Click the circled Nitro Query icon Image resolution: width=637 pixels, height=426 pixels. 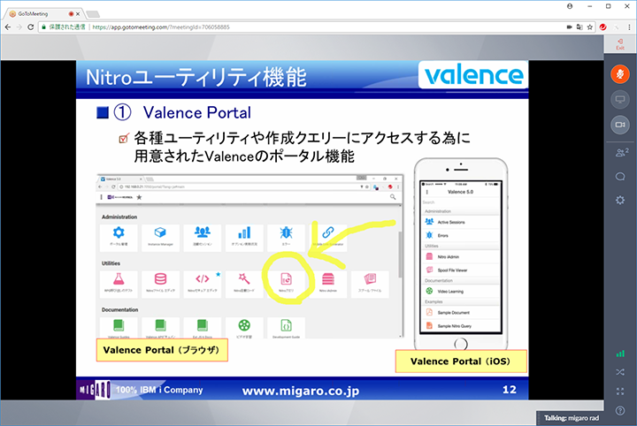[286, 279]
